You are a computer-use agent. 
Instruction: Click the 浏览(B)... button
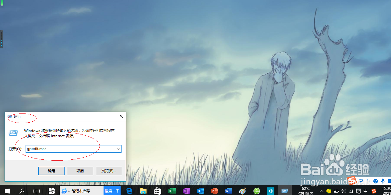coord(109,171)
